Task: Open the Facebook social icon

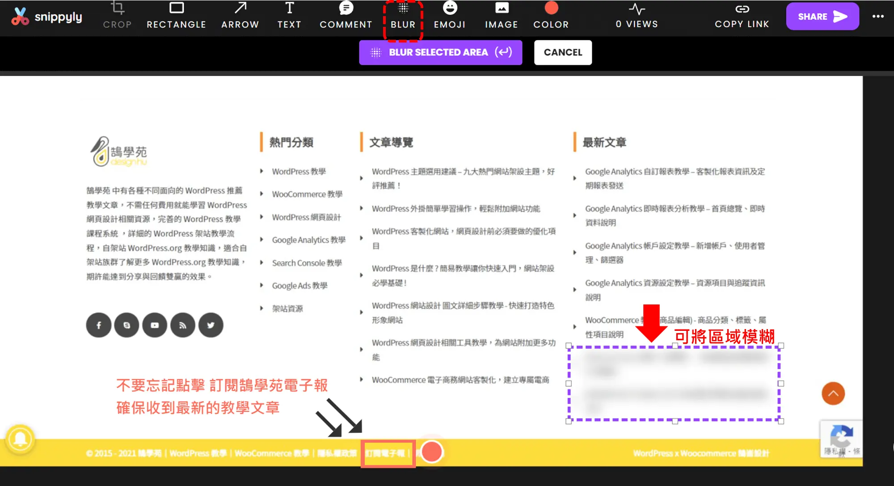Action: 98,325
